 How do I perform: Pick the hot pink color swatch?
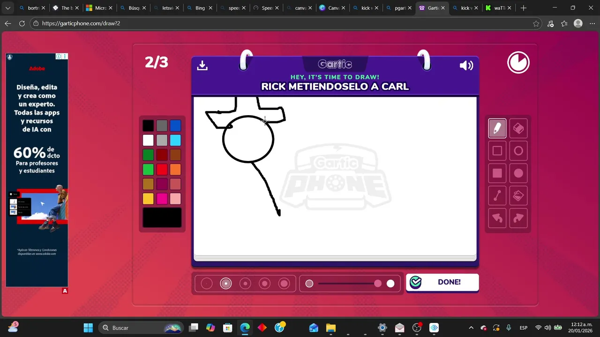click(162, 199)
